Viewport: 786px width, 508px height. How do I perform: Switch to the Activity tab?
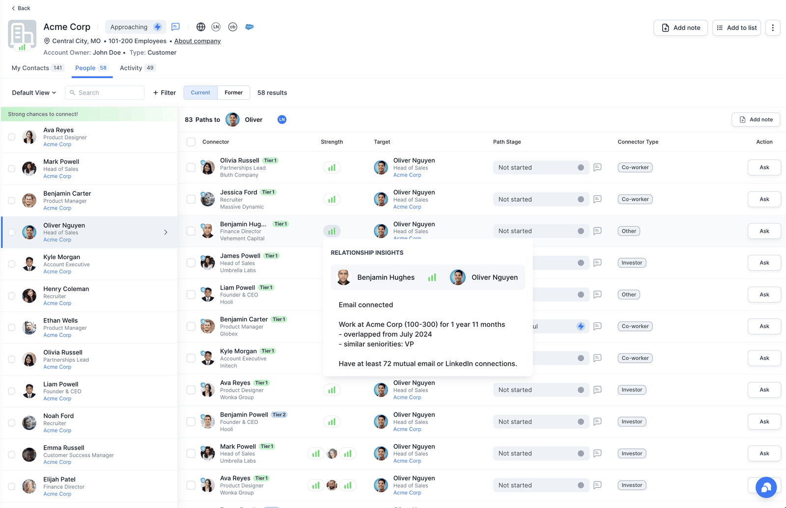138,68
